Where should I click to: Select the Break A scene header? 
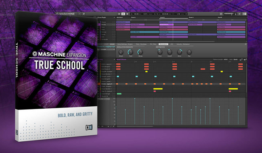pyautogui.click(x=191, y=17)
